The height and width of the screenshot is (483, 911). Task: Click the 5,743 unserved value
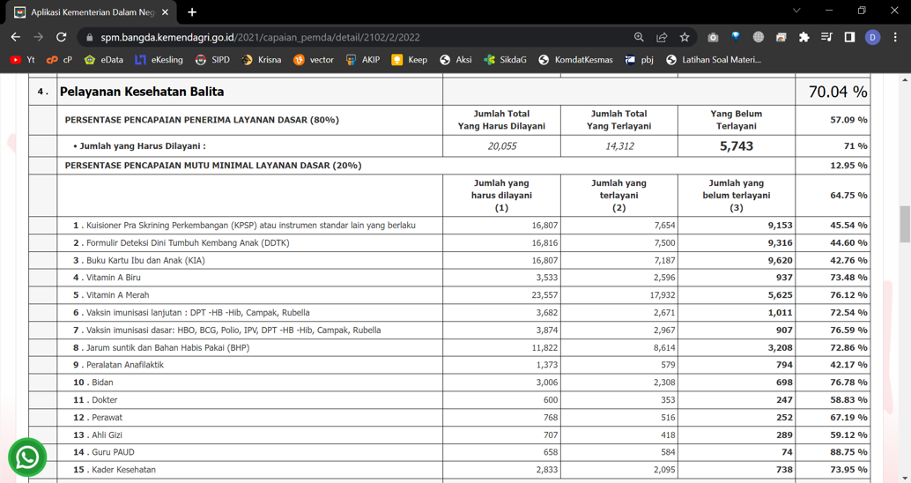click(x=737, y=146)
